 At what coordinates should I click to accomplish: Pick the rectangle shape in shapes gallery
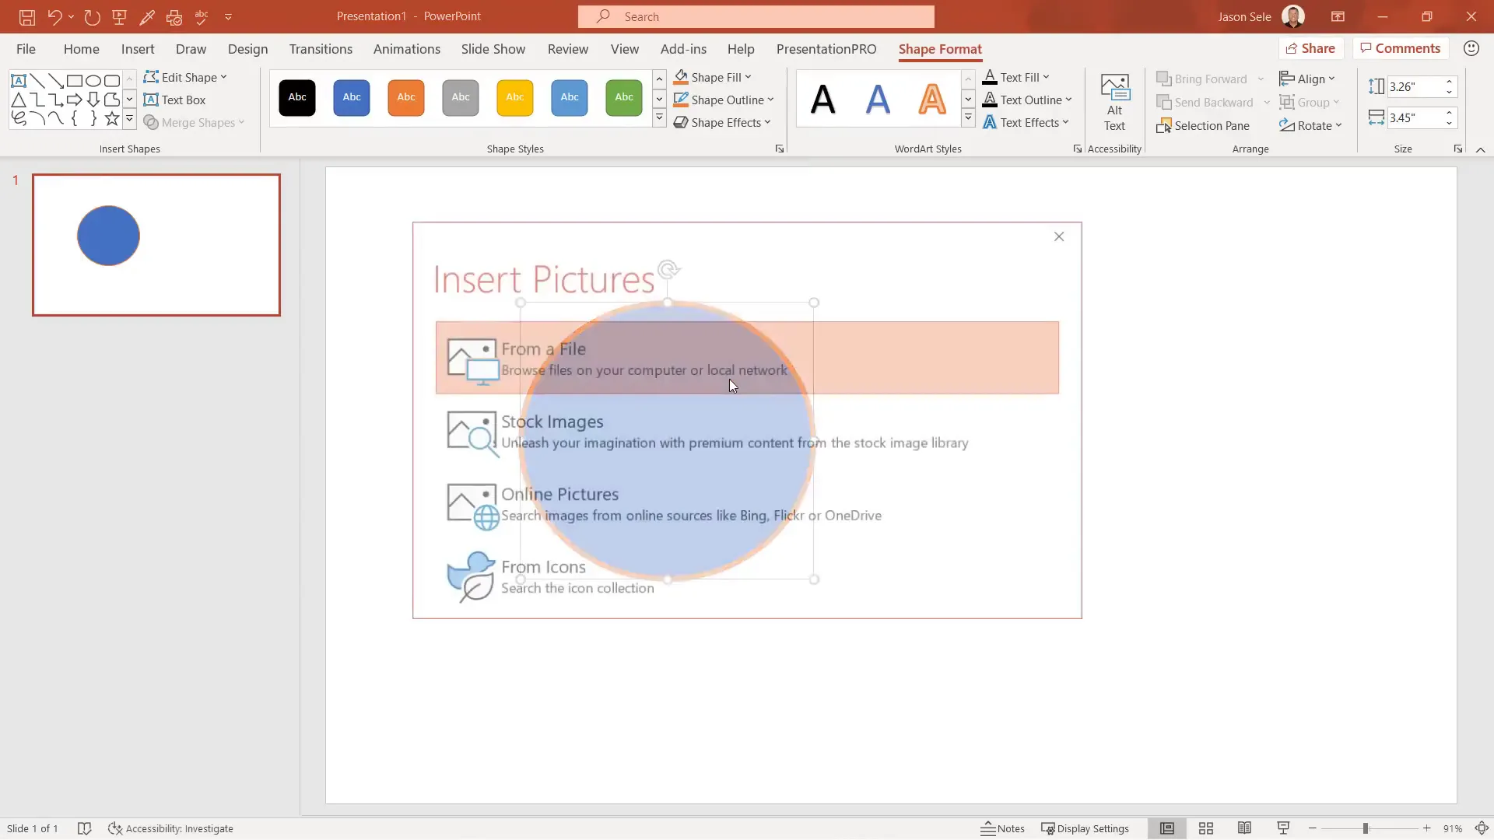click(x=75, y=80)
